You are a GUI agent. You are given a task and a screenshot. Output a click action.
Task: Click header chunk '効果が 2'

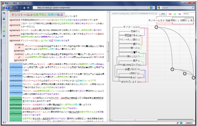(185, 20)
